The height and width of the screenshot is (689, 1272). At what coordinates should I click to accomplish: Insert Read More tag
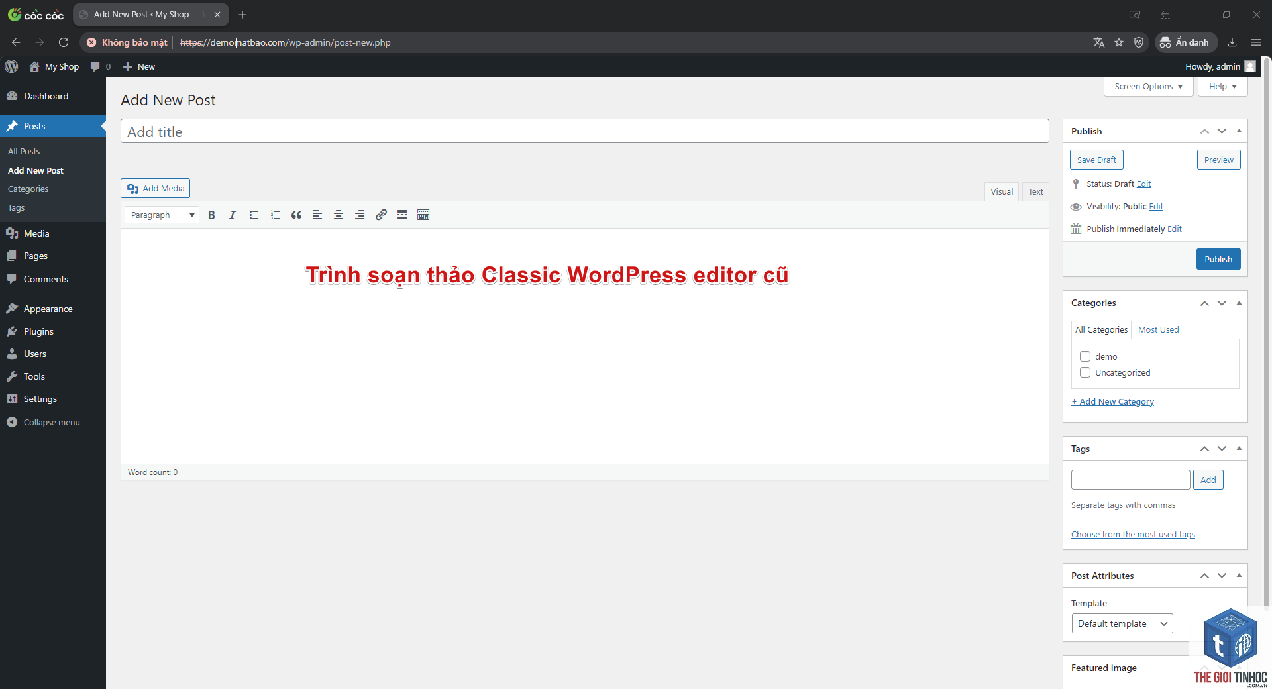point(402,215)
